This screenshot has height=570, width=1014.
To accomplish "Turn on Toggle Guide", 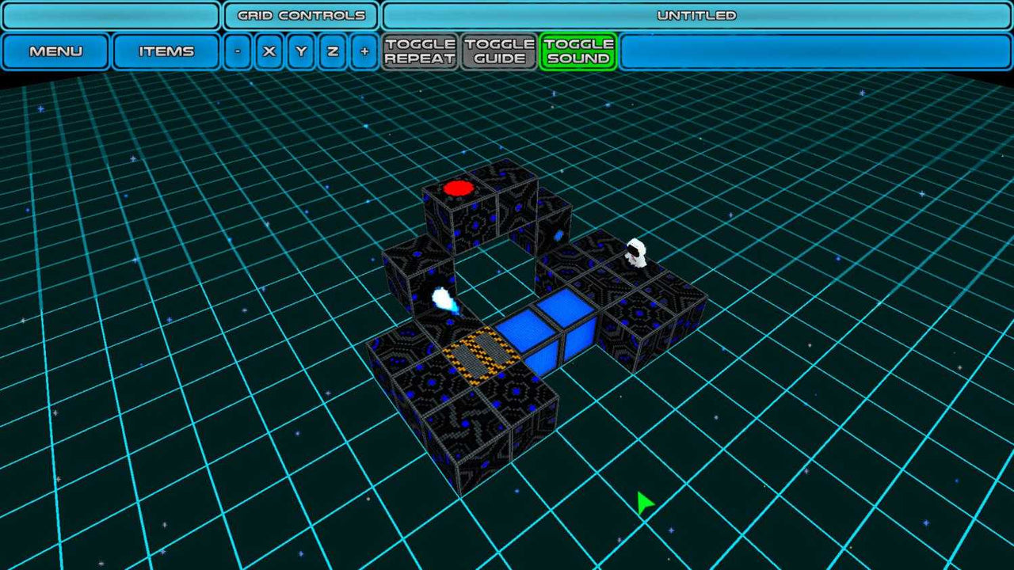I will click(498, 51).
